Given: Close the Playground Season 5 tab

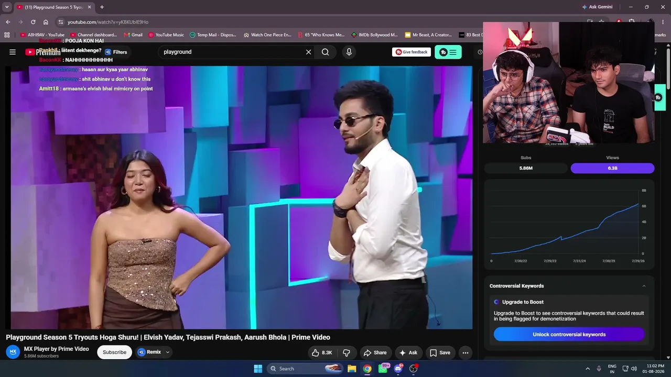Looking at the screenshot, I should click(89, 7).
